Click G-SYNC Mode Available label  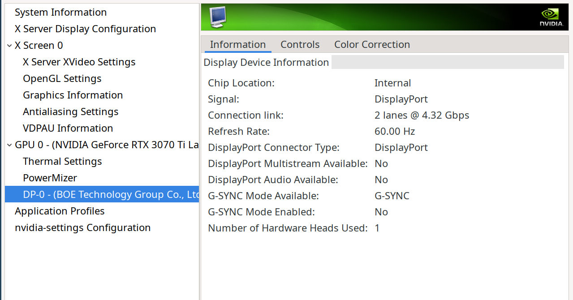pos(263,196)
